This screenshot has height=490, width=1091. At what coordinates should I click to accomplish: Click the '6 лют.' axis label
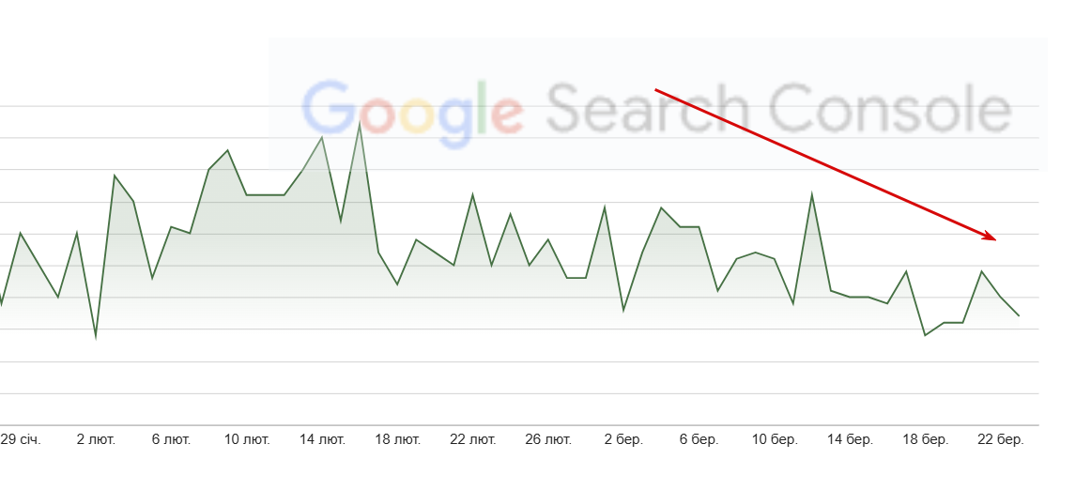coord(171,440)
